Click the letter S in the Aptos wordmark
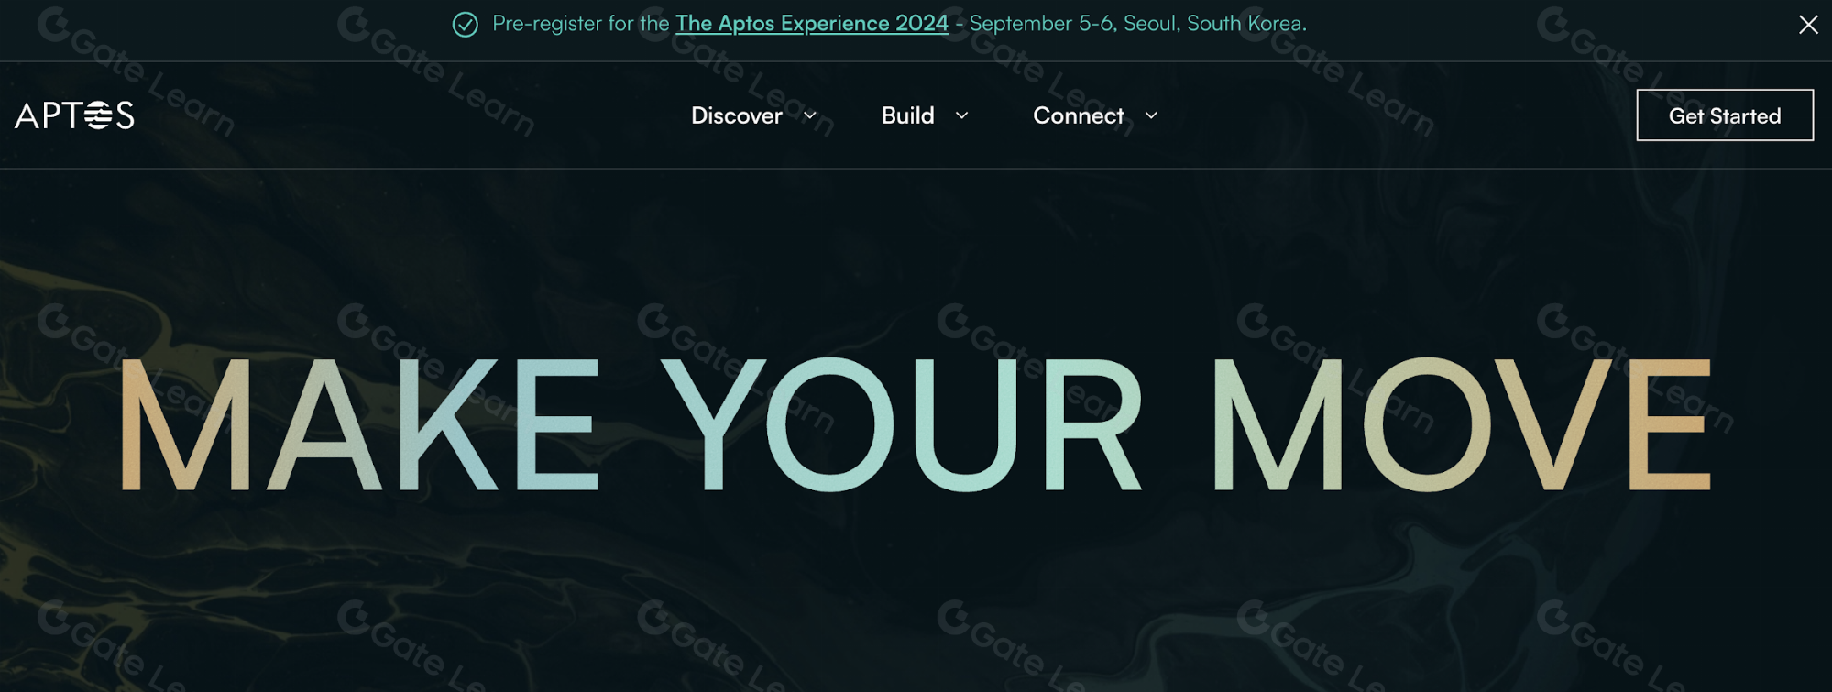Viewport: 1832px width, 692px height. pyautogui.click(x=126, y=115)
